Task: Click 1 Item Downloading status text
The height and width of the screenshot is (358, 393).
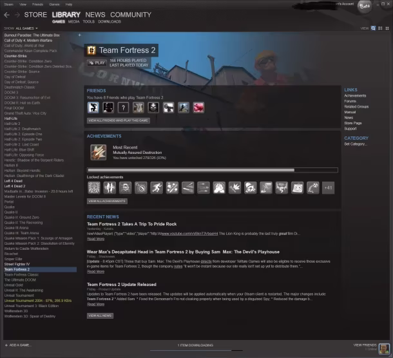Action: [x=195, y=345]
